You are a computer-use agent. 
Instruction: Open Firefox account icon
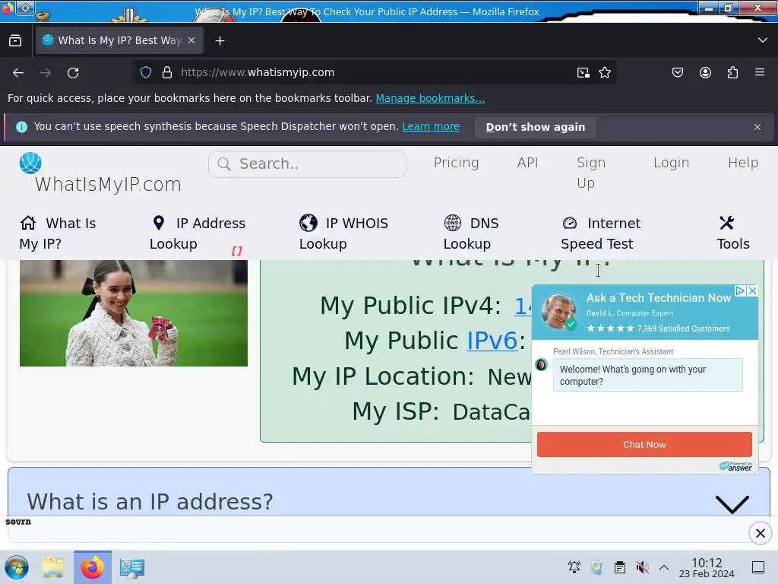(x=705, y=73)
